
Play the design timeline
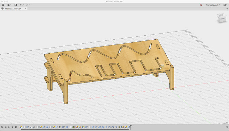pos(12,127)
